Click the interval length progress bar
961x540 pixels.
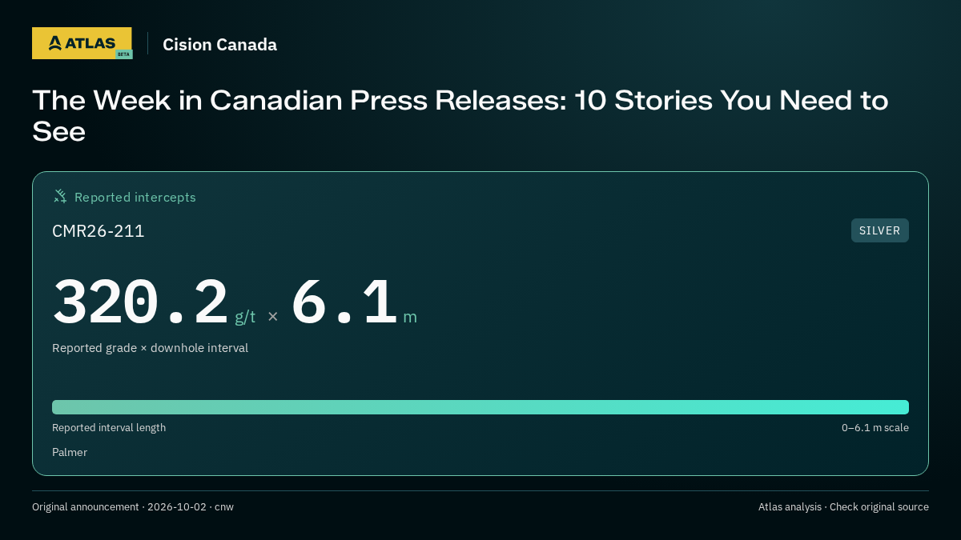pyautogui.click(x=480, y=407)
